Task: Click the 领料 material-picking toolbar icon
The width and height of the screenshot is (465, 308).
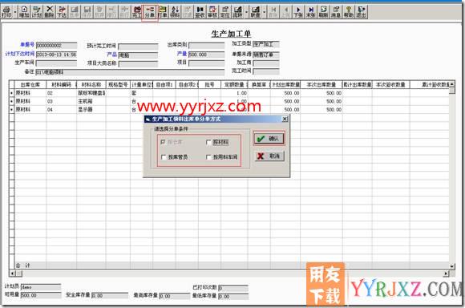Action: point(175,12)
